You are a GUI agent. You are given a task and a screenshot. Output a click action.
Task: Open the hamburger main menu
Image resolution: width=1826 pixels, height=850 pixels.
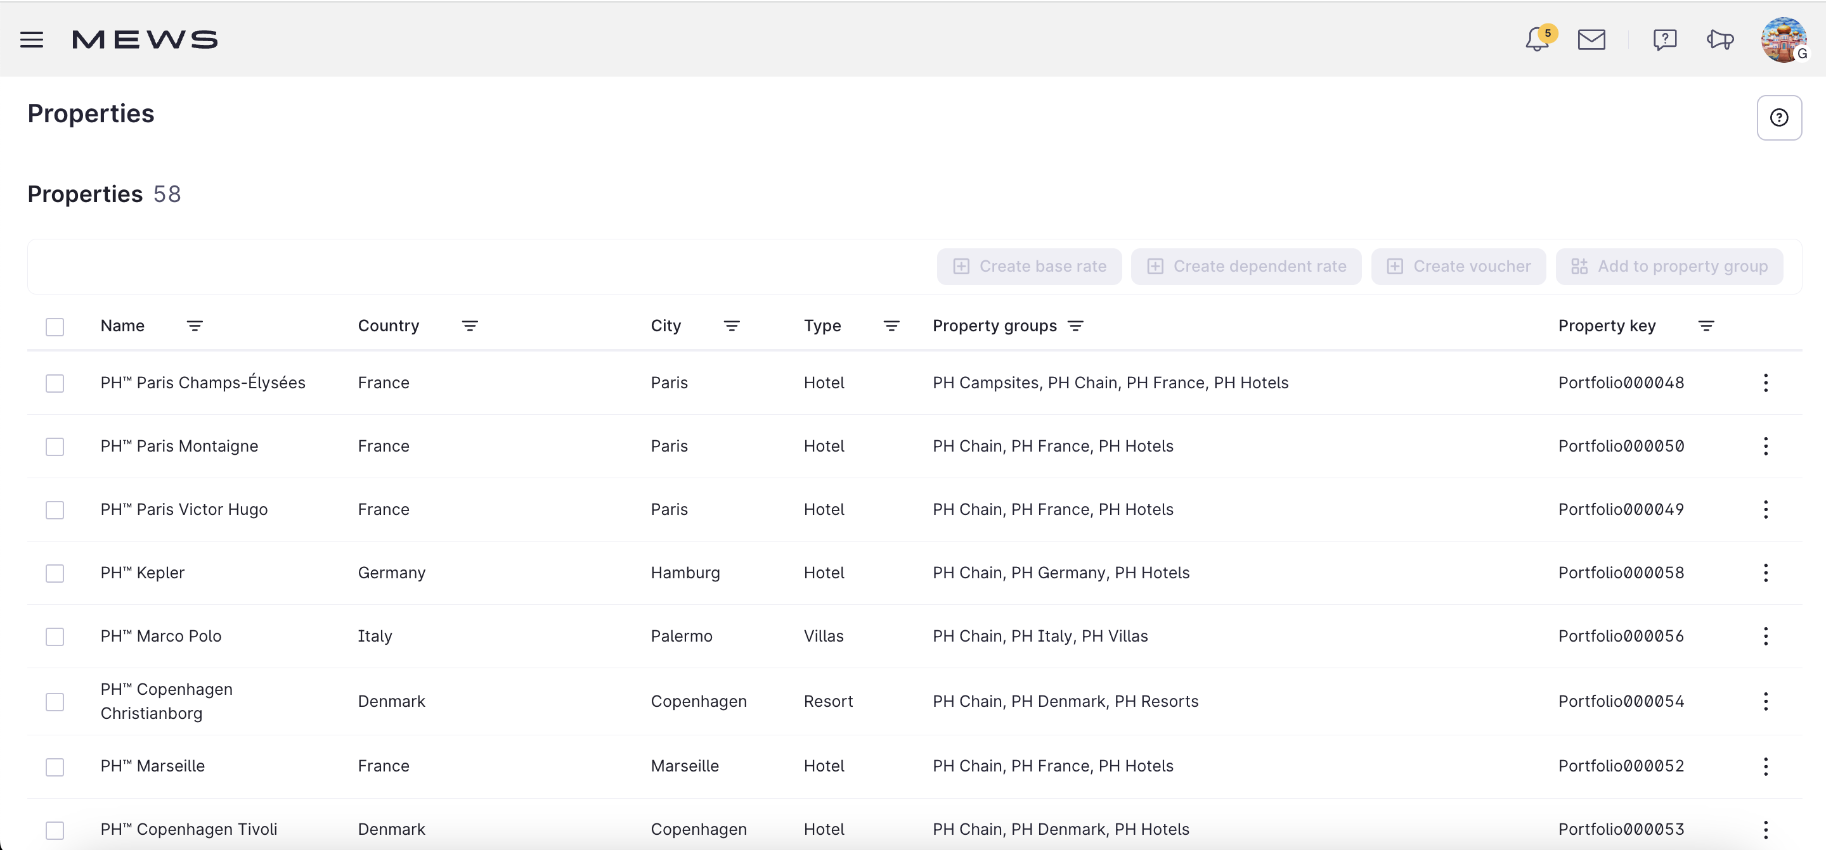click(32, 40)
